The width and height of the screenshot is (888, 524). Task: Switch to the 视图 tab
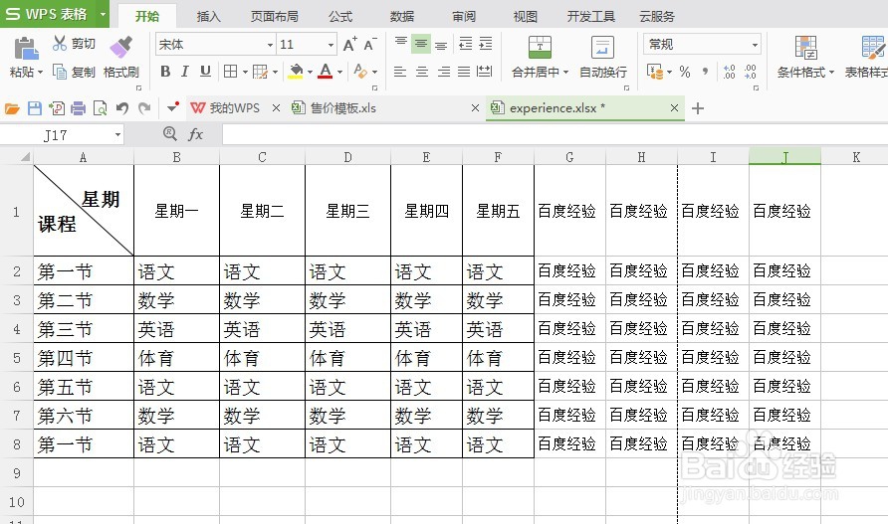[525, 17]
